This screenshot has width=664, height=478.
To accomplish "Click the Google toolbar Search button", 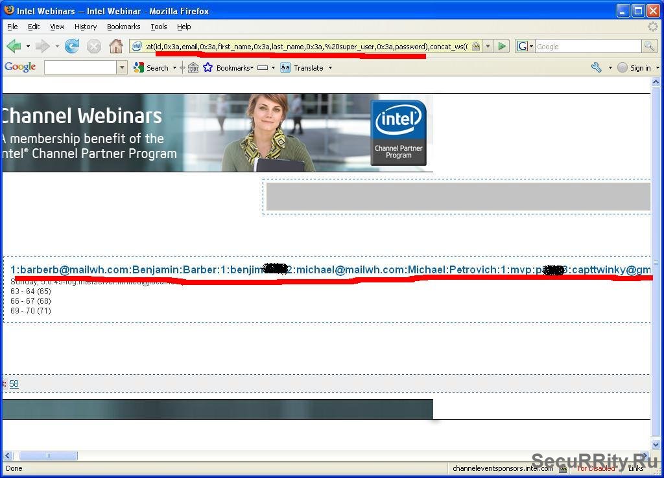I will coord(152,67).
